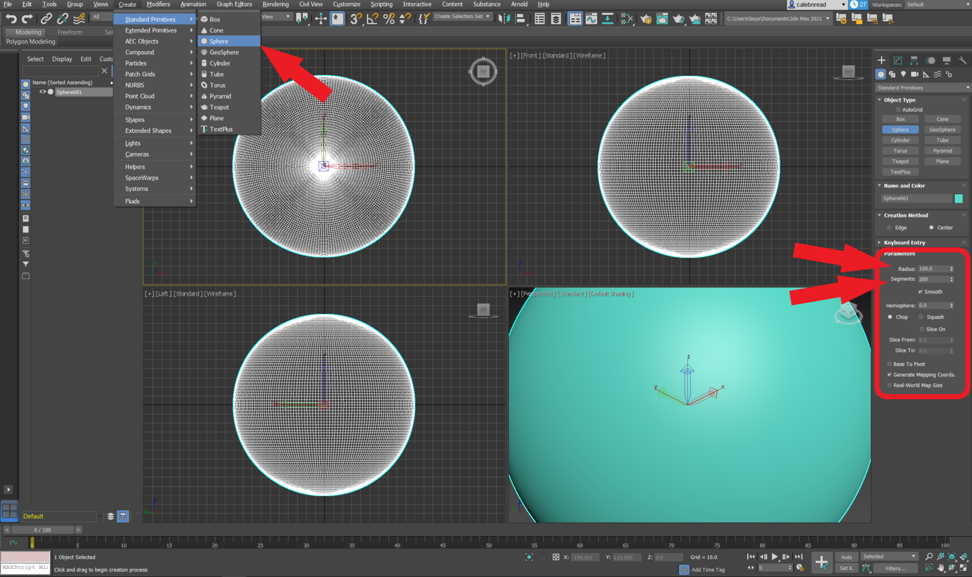The image size is (972, 577).
Task: Click the Bind to Space Warp icon
Action: (79, 19)
